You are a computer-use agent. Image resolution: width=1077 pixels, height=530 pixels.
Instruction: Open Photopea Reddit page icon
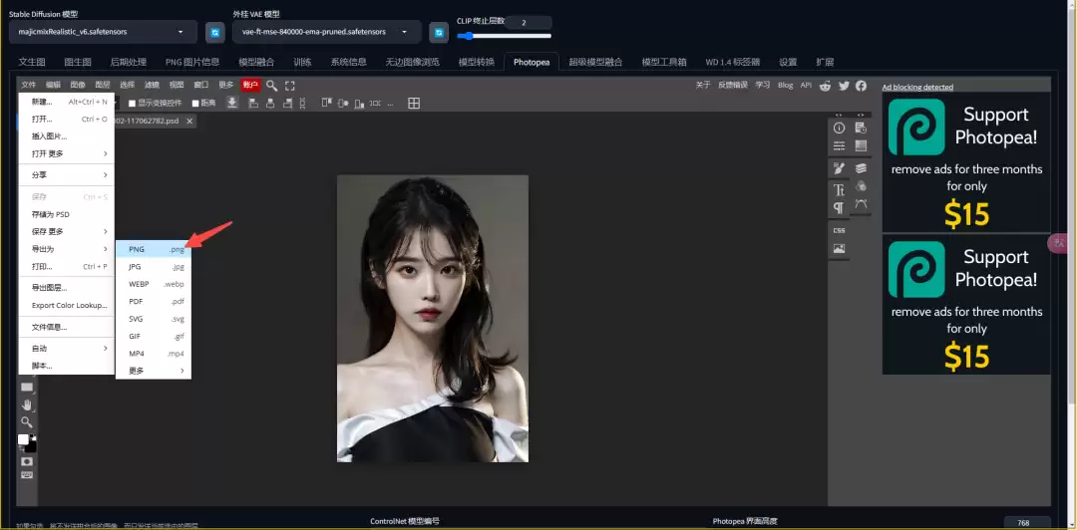tap(825, 85)
